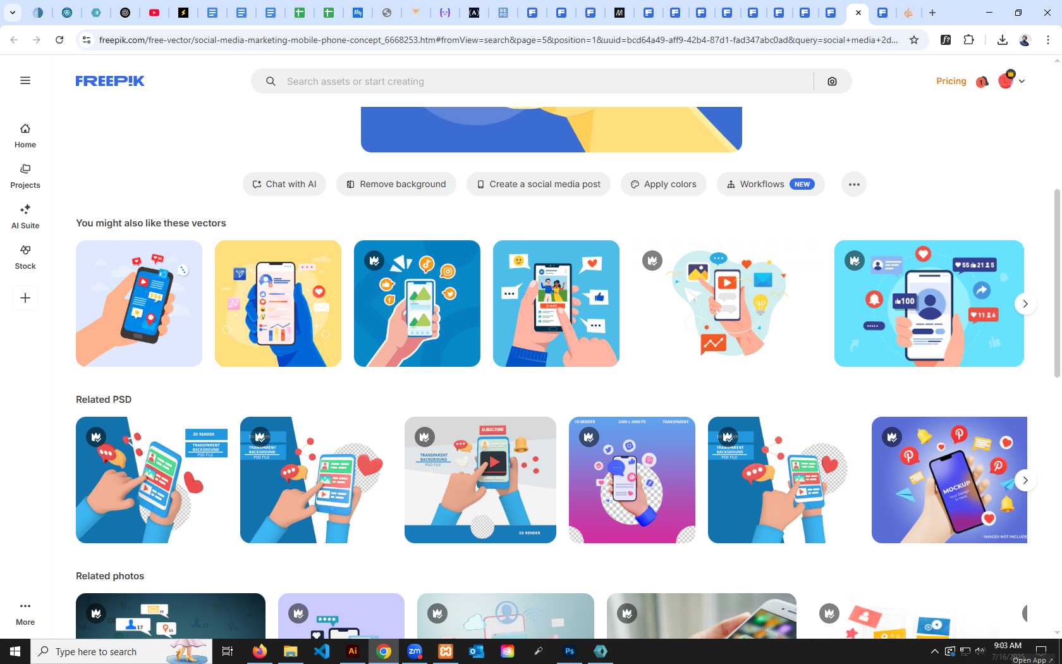
Task: Open Projects in the sidebar
Action: (25, 176)
